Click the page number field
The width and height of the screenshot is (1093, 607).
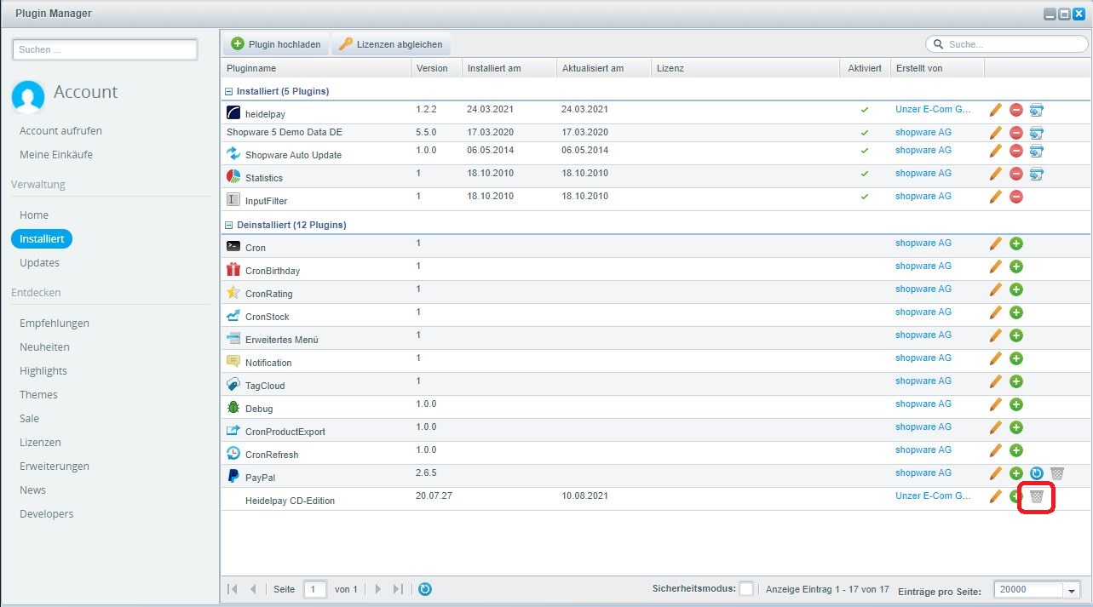tap(315, 589)
